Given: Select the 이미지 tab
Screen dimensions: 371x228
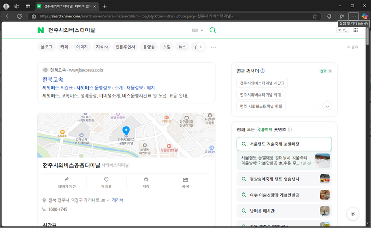Looking at the screenshot, I should pos(82,47).
